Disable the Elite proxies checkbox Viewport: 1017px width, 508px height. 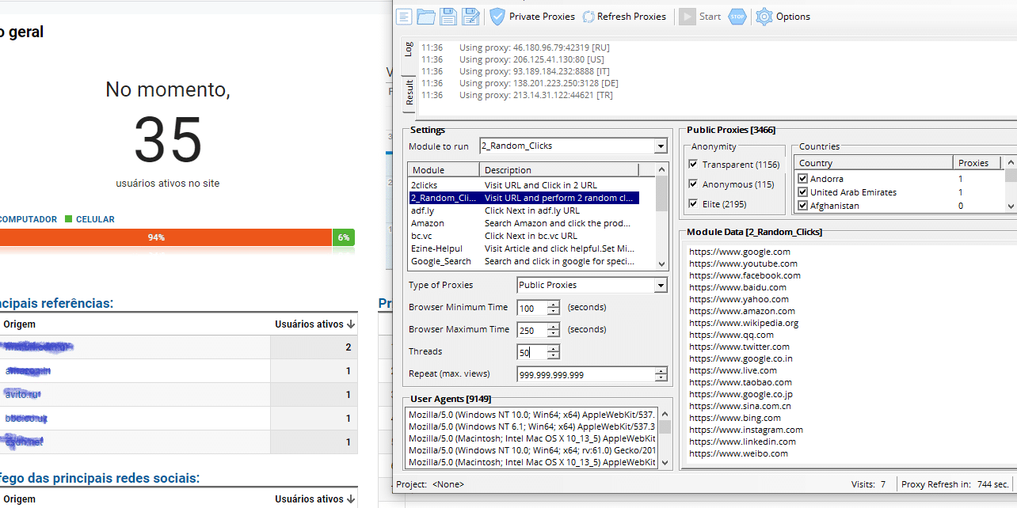pos(691,205)
